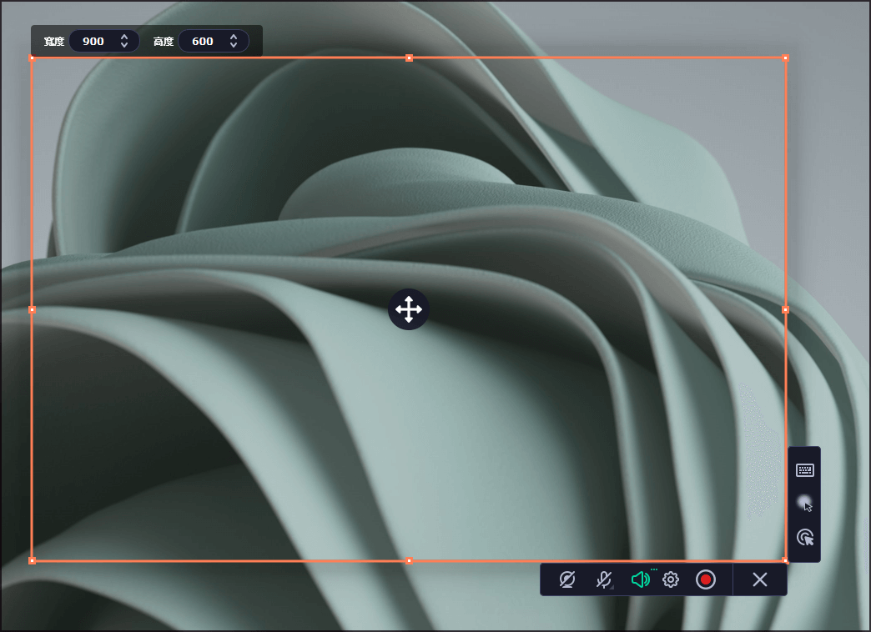Decrease the 高度 height value with down arrow
This screenshot has width=871, height=632.
pyautogui.click(x=234, y=46)
